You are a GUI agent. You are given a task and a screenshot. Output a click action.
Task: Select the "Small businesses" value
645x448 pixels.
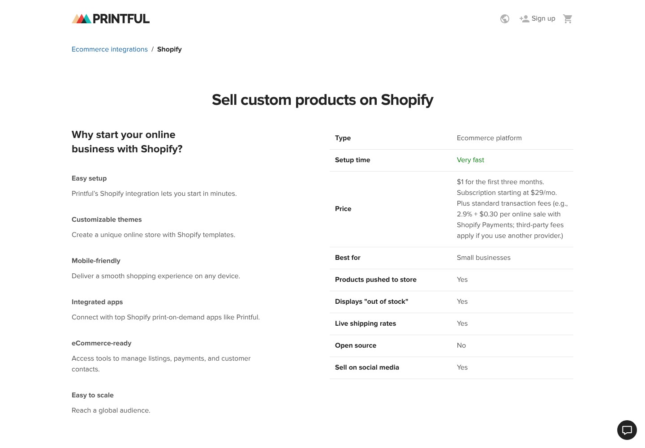484,258
